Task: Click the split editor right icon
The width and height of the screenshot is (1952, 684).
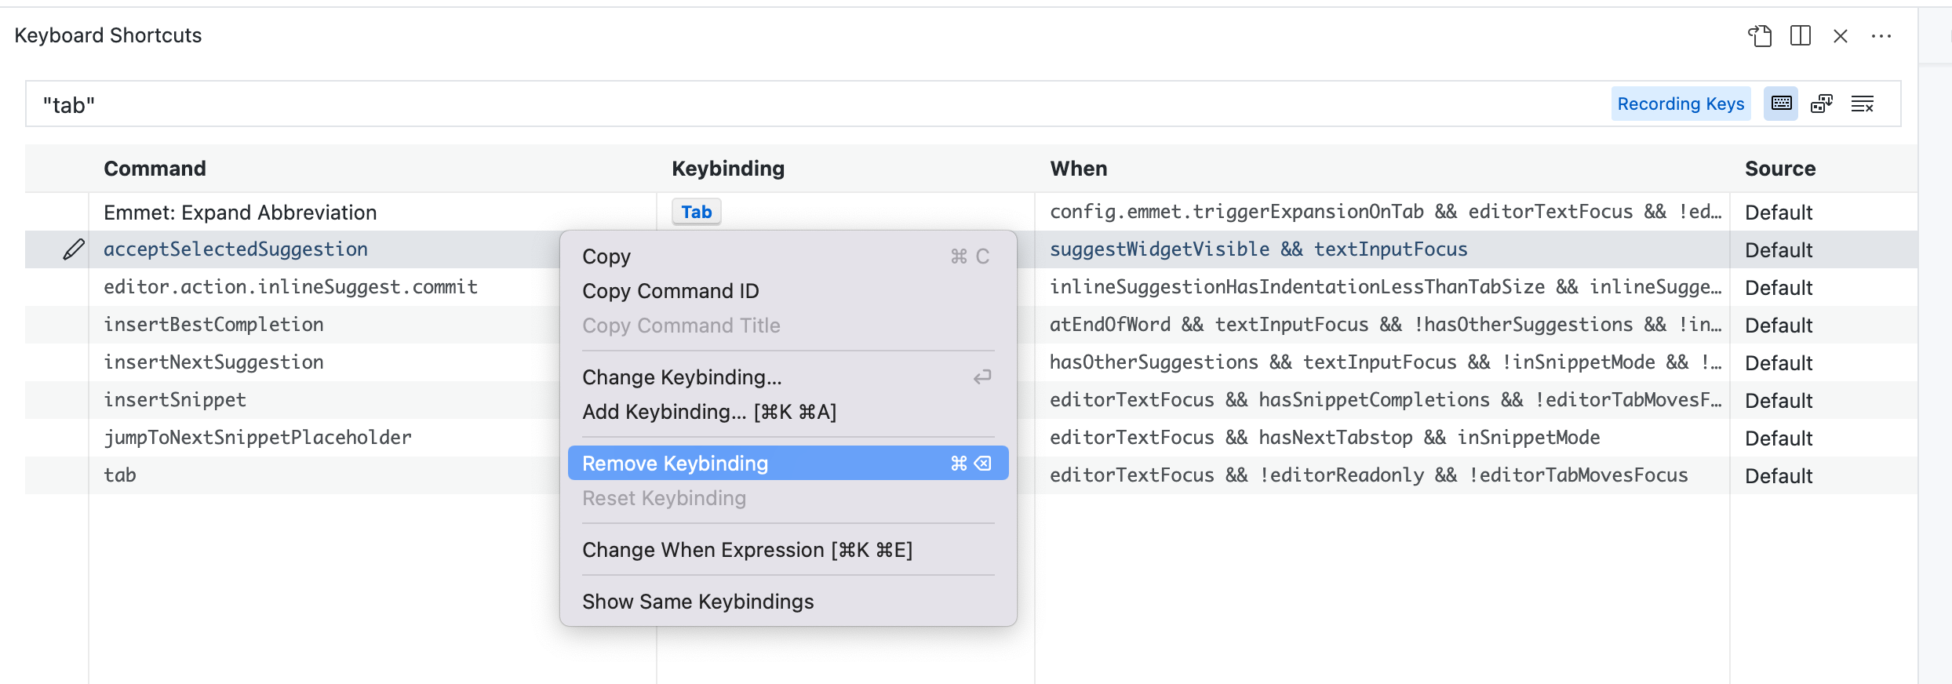Action: [x=1801, y=36]
